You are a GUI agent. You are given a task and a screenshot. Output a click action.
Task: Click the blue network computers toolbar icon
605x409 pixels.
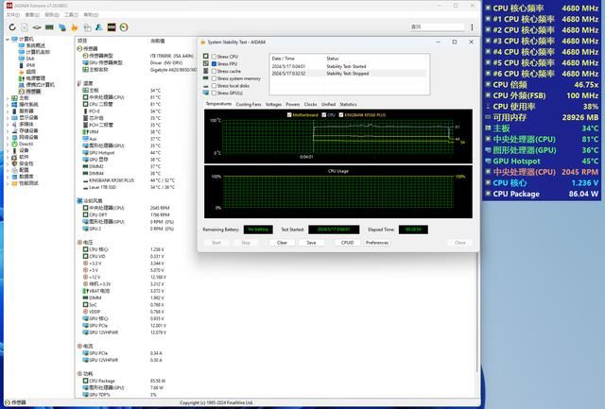pos(62,27)
